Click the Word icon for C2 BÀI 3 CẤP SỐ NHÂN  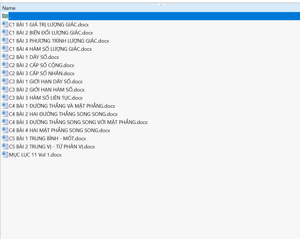[x=5, y=73]
